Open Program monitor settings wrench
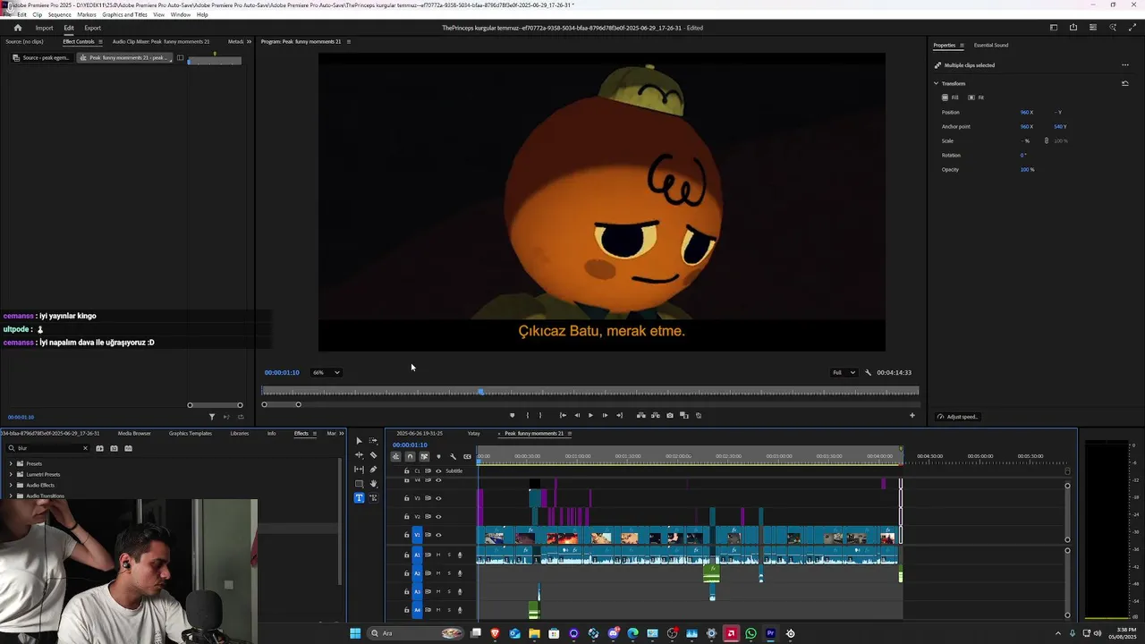The height and width of the screenshot is (644, 1145). click(868, 372)
